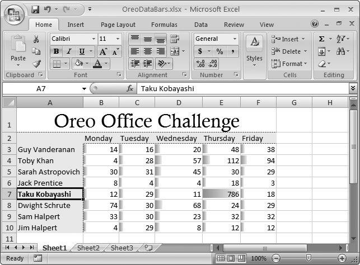360x265 pixels.
Task: Pick up formatting with Format Painter
Action: 36,64
